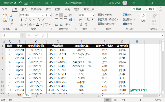Image resolution: width=165 pixels, height=102 pixels.
Task: Collapse the ribbon with the arrow
Action: point(162,30)
